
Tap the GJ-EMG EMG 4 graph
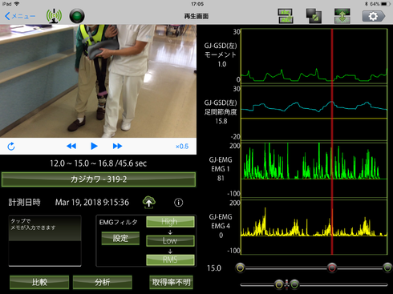tap(314, 227)
